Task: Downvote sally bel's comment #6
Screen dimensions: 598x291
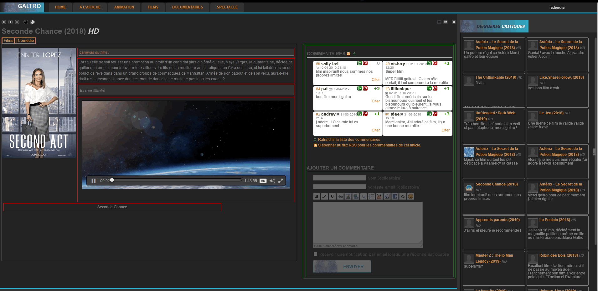Action: [x=365, y=63]
